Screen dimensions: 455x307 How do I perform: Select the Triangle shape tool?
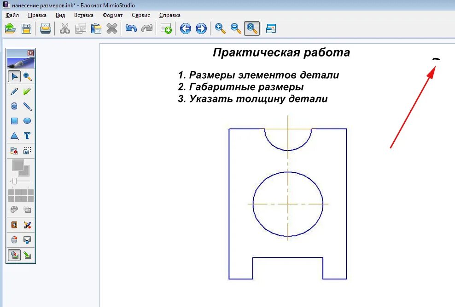tap(14, 136)
